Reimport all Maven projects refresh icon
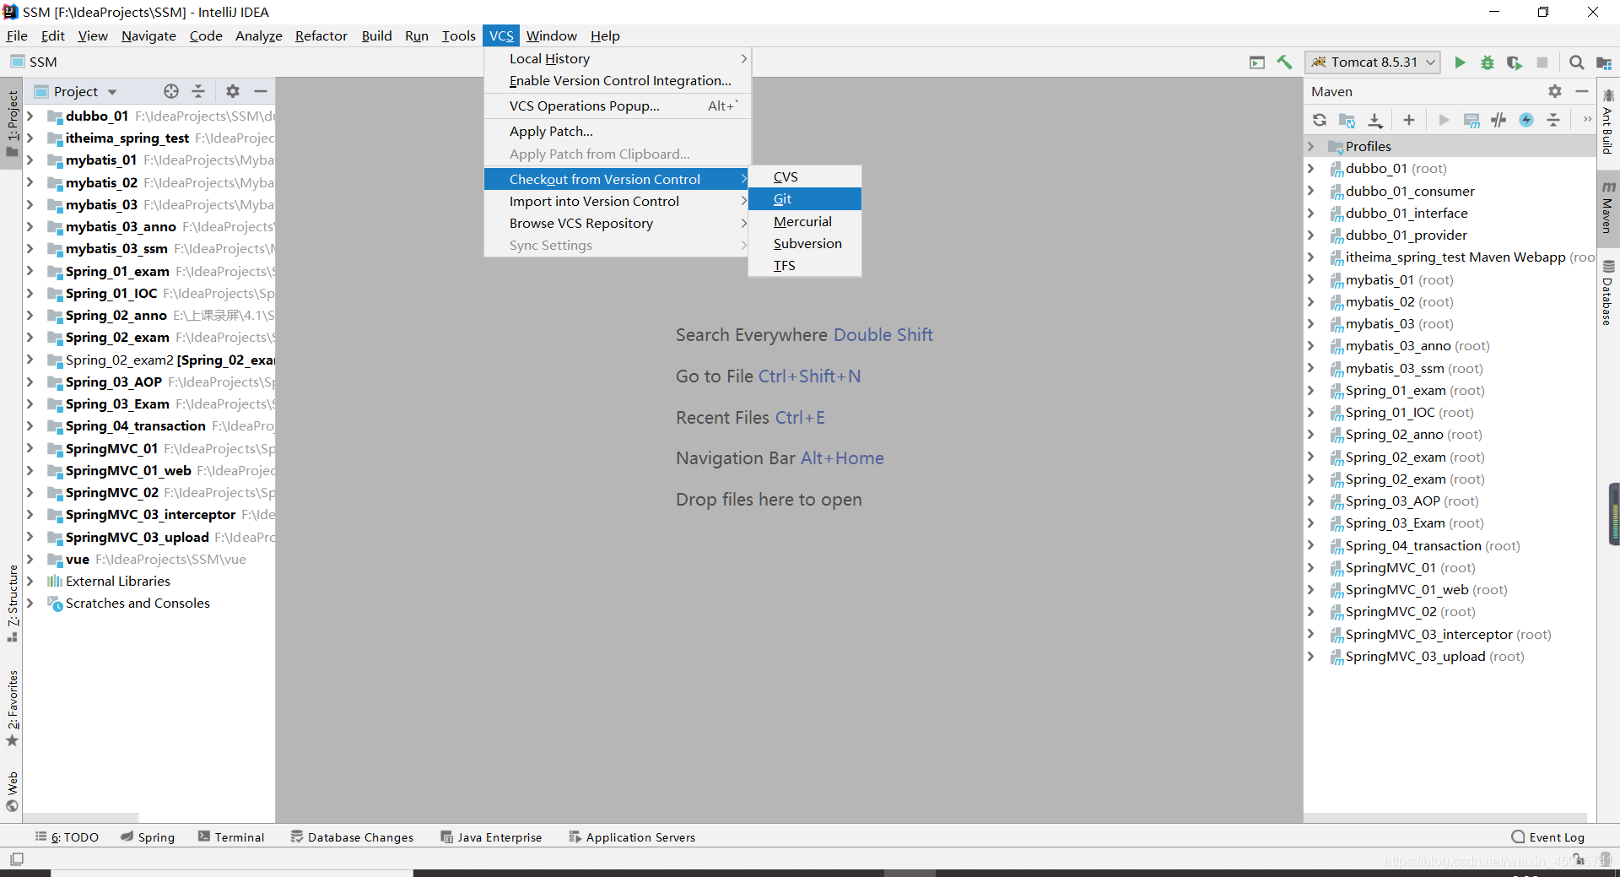Viewport: 1620px width, 877px height. click(x=1320, y=120)
